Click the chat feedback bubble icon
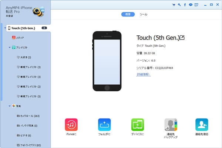The height and width of the screenshot is (148, 222). pos(190,5)
